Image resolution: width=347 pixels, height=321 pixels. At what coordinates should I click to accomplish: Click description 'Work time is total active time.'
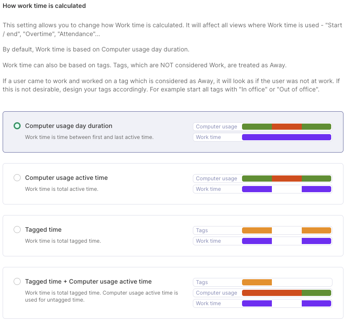pyautogui.click(x=61, y=189)
